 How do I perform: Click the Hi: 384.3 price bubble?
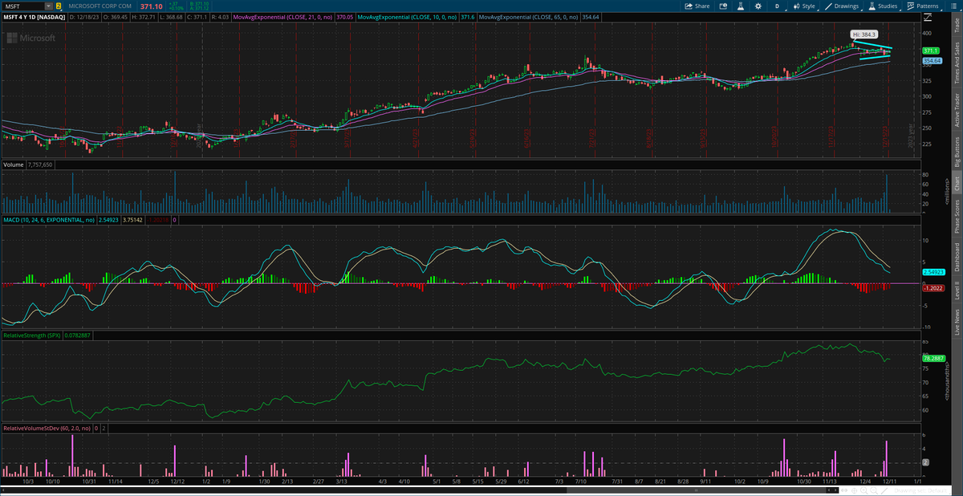tap(864, 35)
